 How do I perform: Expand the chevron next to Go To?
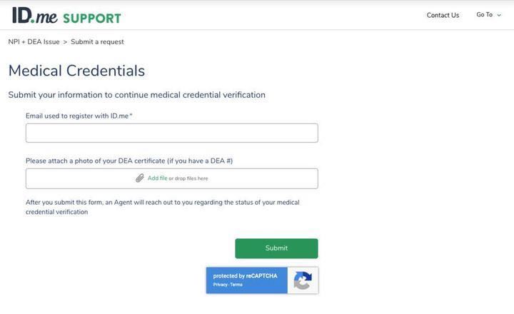(499, 15)
